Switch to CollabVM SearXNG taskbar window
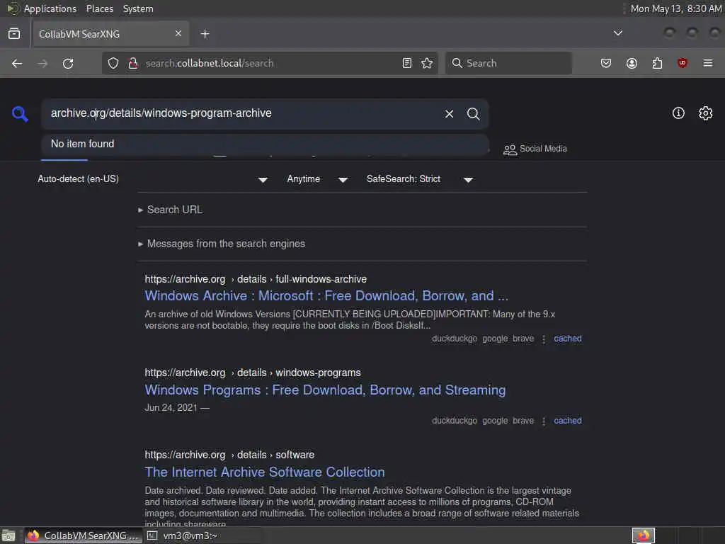The image size is (725, 544). (84, 535)
